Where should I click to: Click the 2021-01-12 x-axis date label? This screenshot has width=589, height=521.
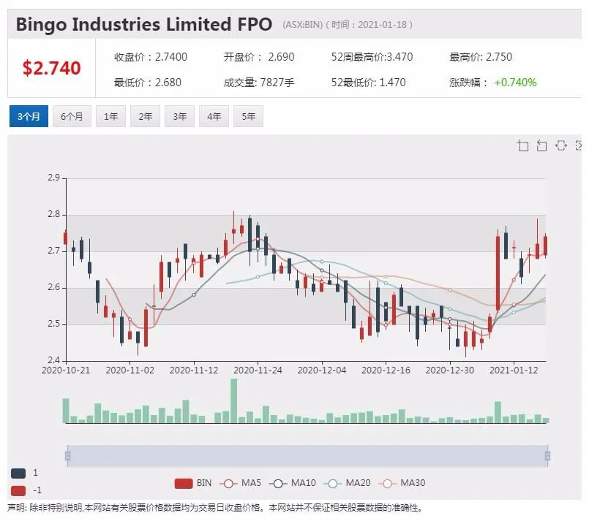click(514, 370)
